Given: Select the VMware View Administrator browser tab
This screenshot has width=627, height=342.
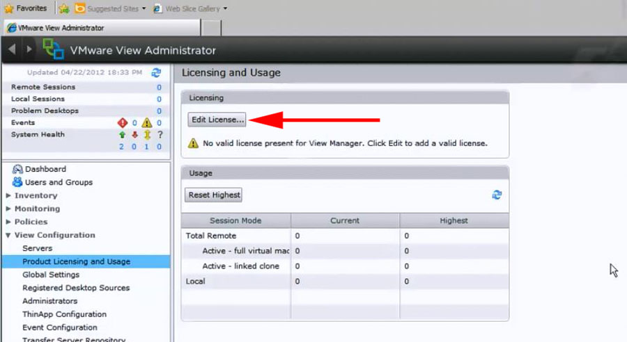Looking at the screenshot, I should tap(102, 28).
